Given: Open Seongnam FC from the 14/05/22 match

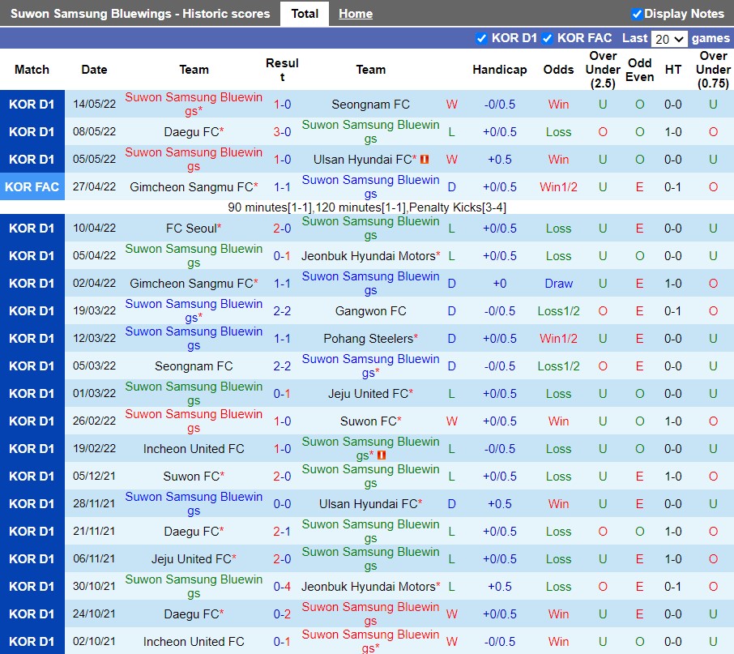Looking at the screenshot, I should (370, 105).
